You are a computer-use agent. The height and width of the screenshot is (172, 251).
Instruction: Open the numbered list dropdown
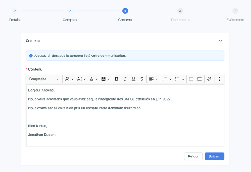point(167,79)
